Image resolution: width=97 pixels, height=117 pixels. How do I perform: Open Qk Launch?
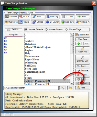[x=52, y=22]
